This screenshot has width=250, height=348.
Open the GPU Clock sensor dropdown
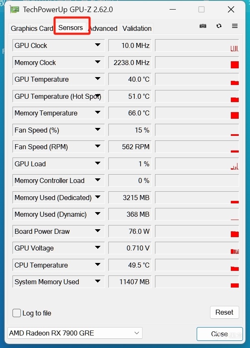(x=97, y=45)
